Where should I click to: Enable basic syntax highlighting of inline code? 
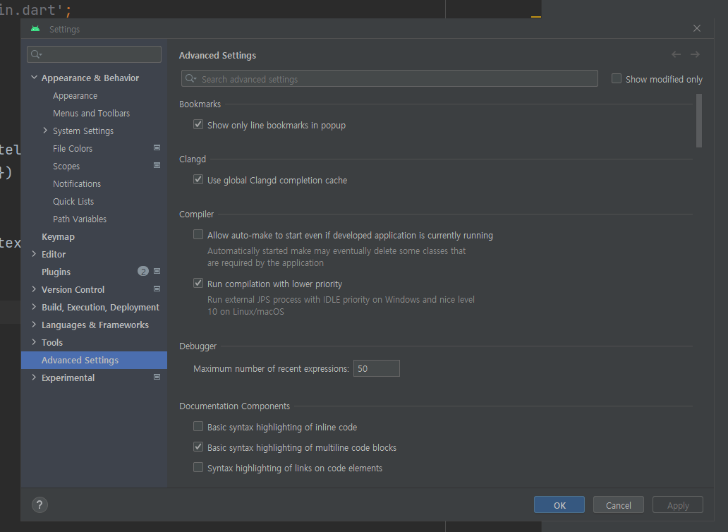[x=198, y=426]
